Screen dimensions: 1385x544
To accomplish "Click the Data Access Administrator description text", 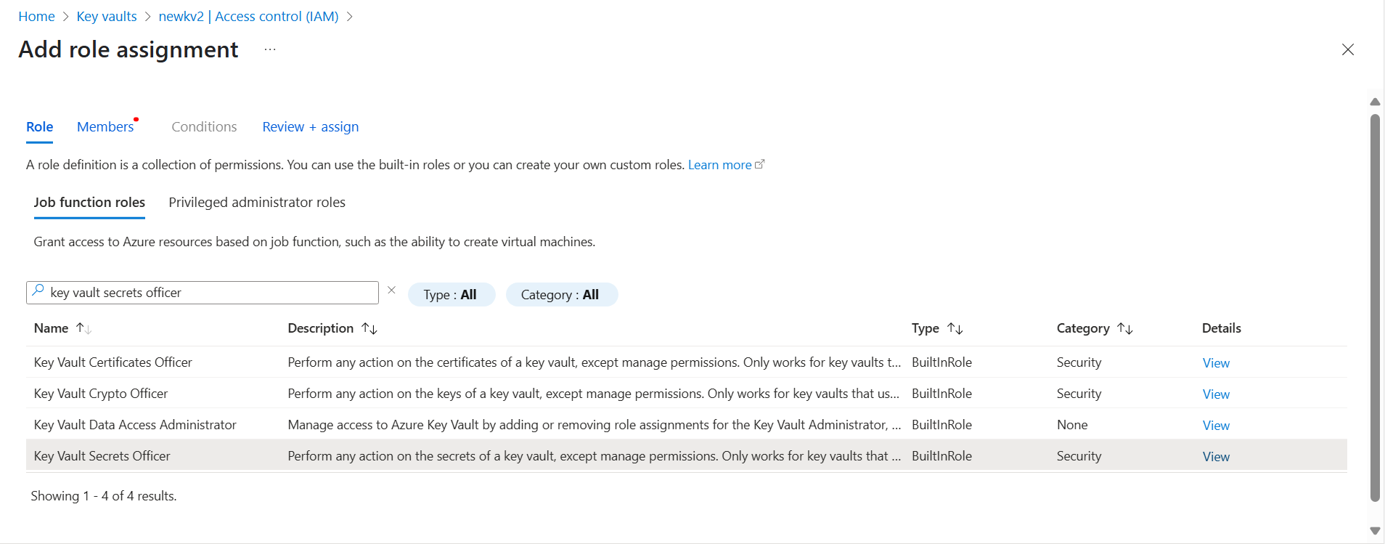I will coord(594,424).
